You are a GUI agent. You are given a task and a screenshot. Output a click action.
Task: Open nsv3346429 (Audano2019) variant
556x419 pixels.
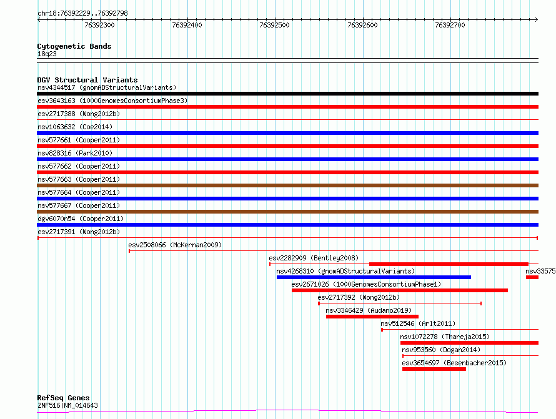pos(369,310)
